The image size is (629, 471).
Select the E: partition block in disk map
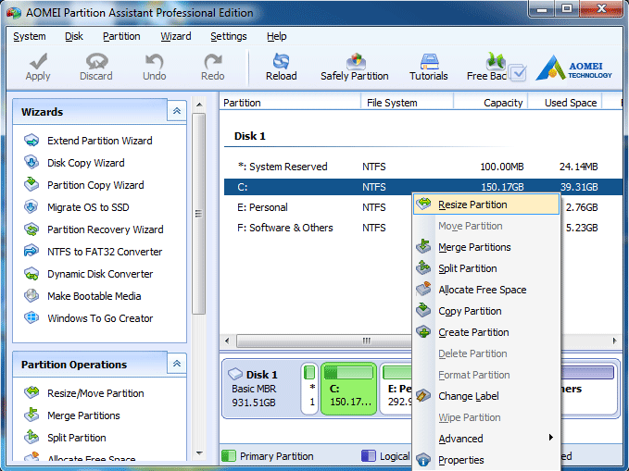[396, 389]
